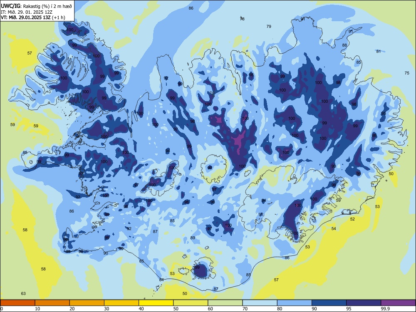This screenshot has width=416, height=312.
Task: Click the map value '79' north of Iceland
Action: pyautogui.click(x=269, y=26)
